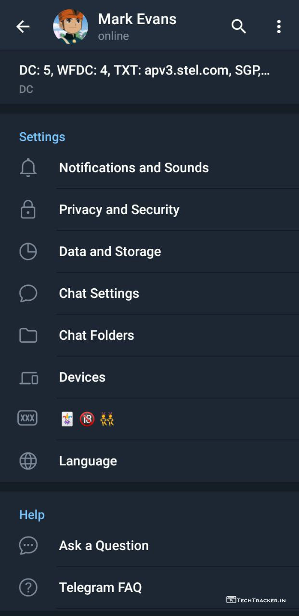Open the three-dot overflow menu
Screen dimensions: 299x616
point(278,27)
